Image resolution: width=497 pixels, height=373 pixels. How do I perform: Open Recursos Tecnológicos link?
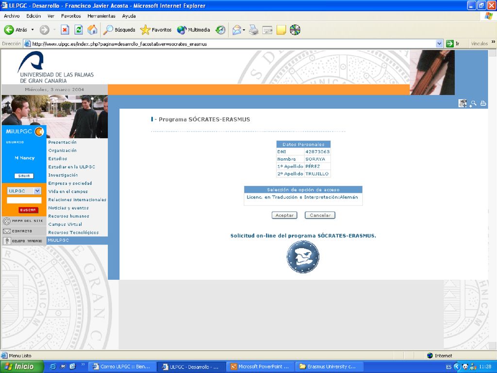coord(74,233)
